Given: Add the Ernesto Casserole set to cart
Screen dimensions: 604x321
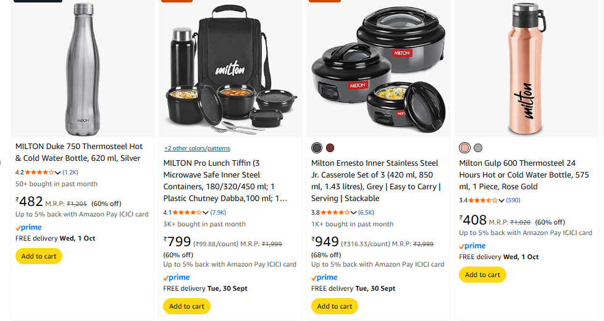Looking at the screenshot, I should coord(335,306).
